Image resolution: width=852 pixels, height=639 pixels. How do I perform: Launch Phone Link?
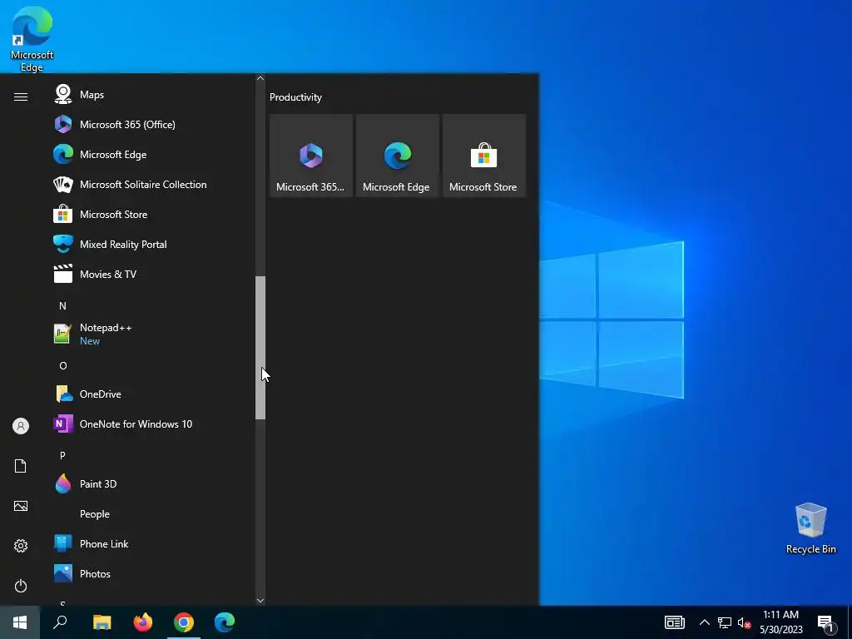tap(152, 543)
